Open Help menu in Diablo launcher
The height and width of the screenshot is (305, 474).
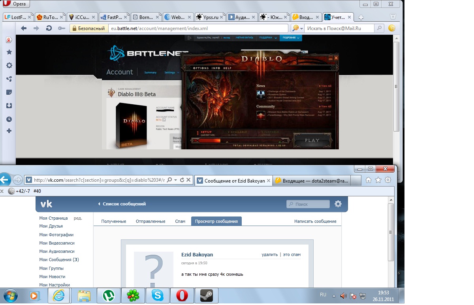pos(228,68)
